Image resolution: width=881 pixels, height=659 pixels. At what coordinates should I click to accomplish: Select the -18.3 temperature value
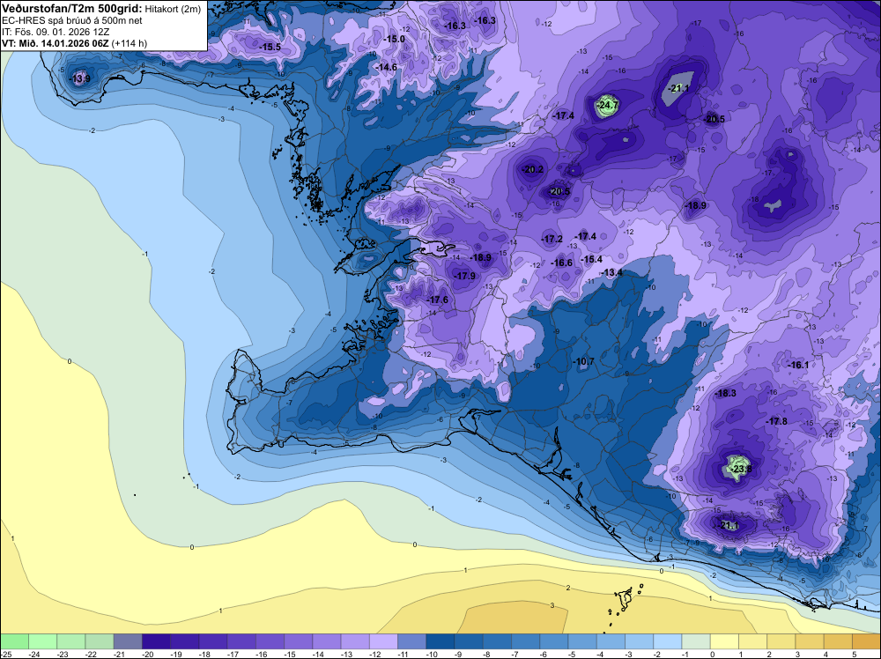click(725, 393)
